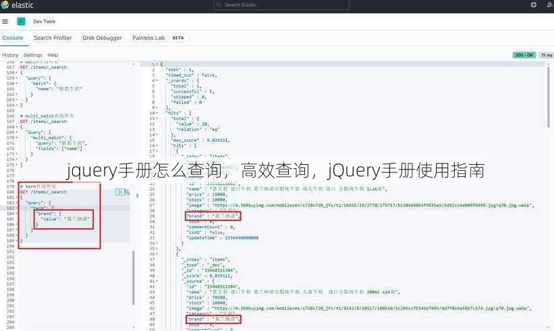This screenshot has width=554, height=331.
Task: Collapse the "hits" object at response line 10
Action: click(157, 113)
